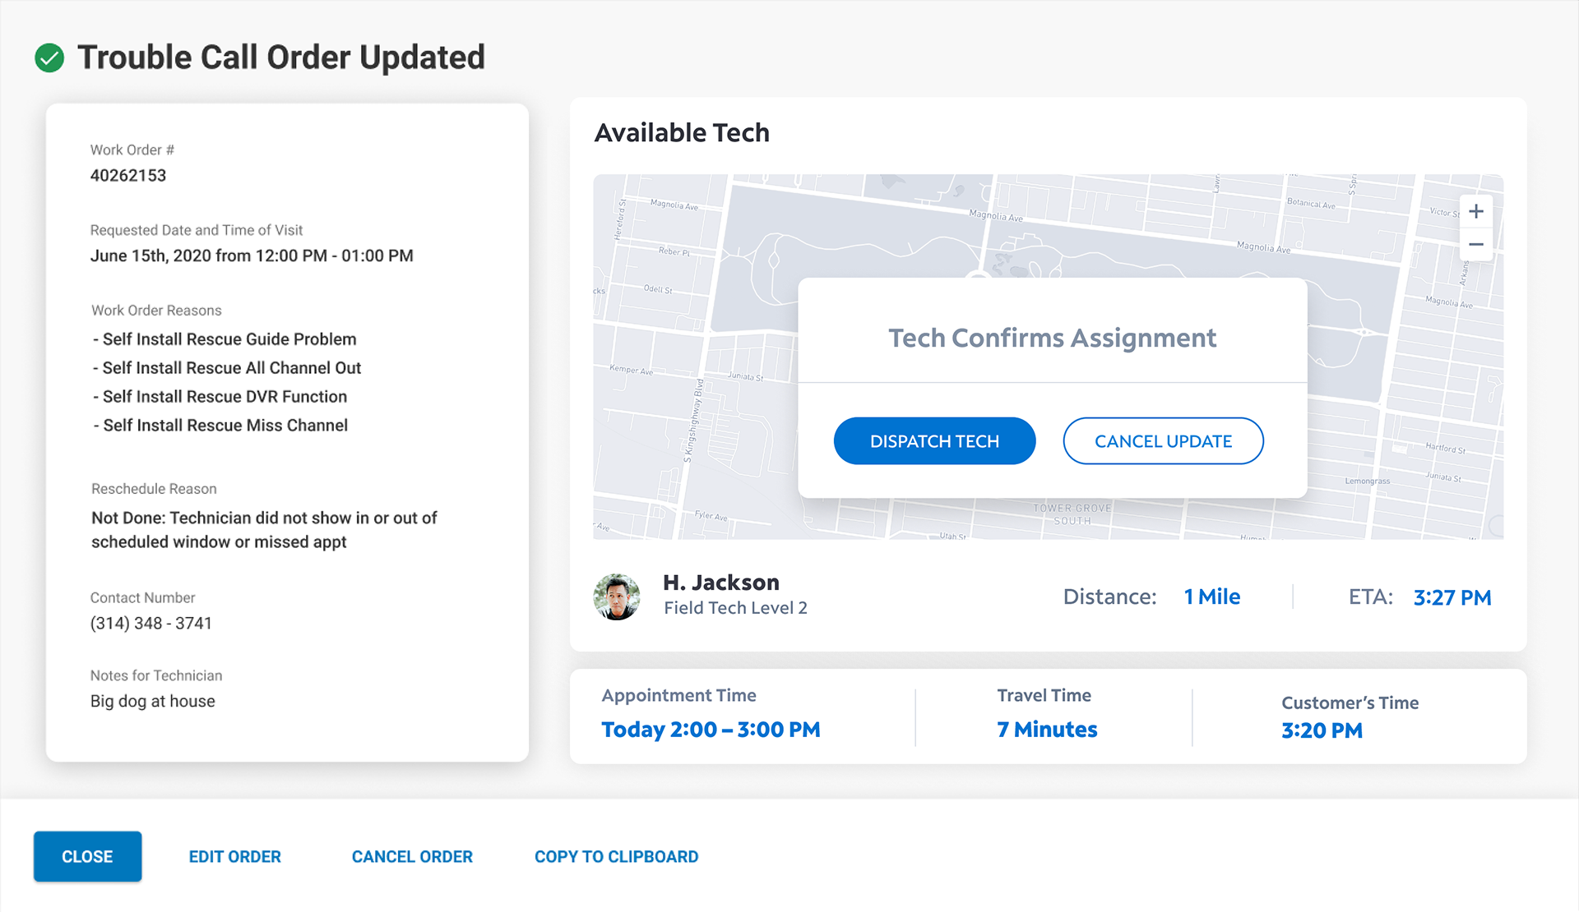Click the map zoom in plus icon
The height and width of the screenshot is (912, 1579).
pos(1476,212)
